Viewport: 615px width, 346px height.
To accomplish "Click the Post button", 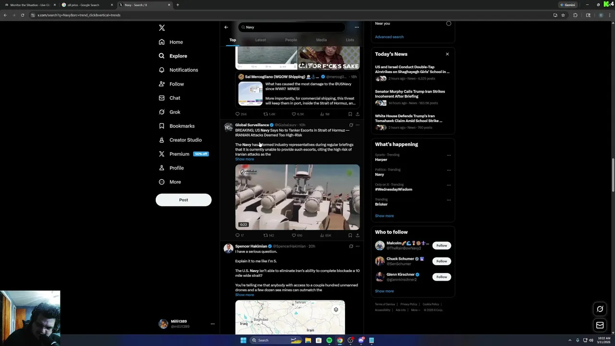I will [x=184, y=200].
